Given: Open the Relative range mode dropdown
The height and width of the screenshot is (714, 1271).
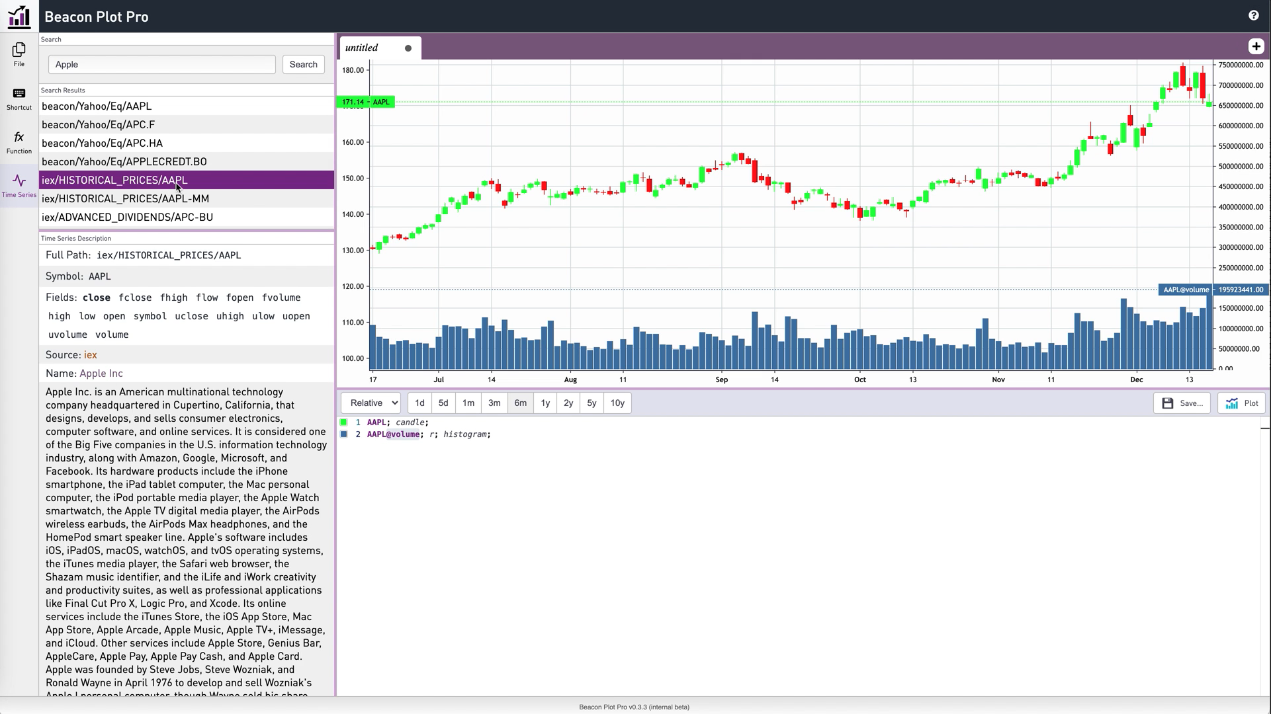Looking at the screenshot, I should [x=371, y=403].
